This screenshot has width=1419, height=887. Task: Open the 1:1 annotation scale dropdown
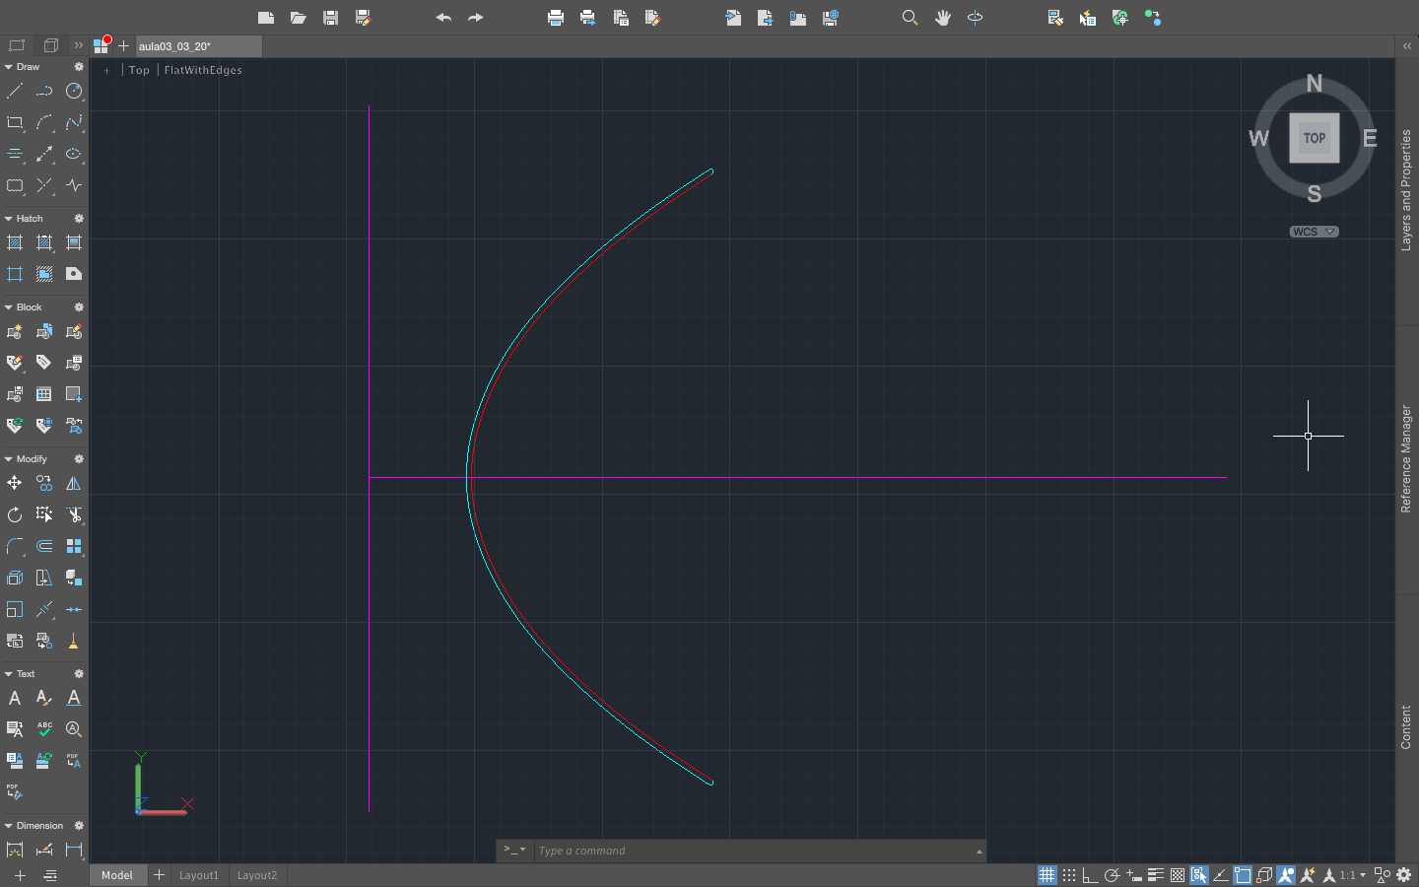1350,874
